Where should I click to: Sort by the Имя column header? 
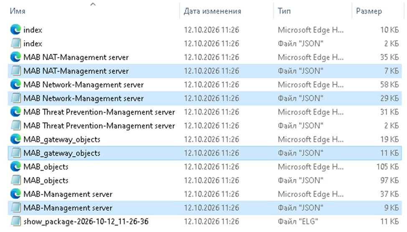click(18, 11)
